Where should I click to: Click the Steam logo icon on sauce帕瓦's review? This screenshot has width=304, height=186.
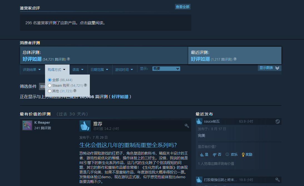pyautogui.click(x=278, y=121)
